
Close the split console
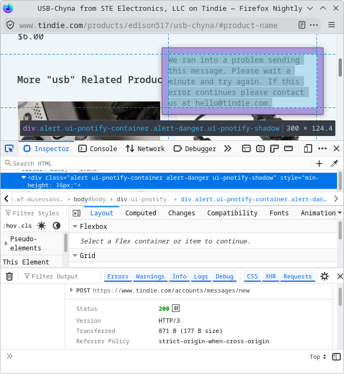coord(340,276)
